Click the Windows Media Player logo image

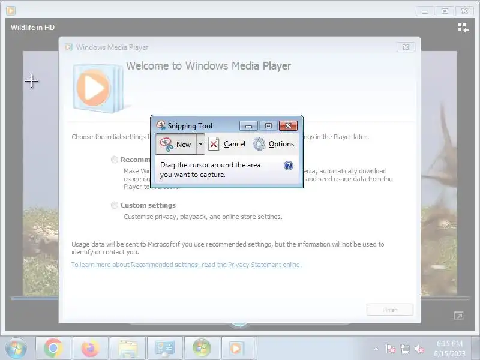pos(97,88)
